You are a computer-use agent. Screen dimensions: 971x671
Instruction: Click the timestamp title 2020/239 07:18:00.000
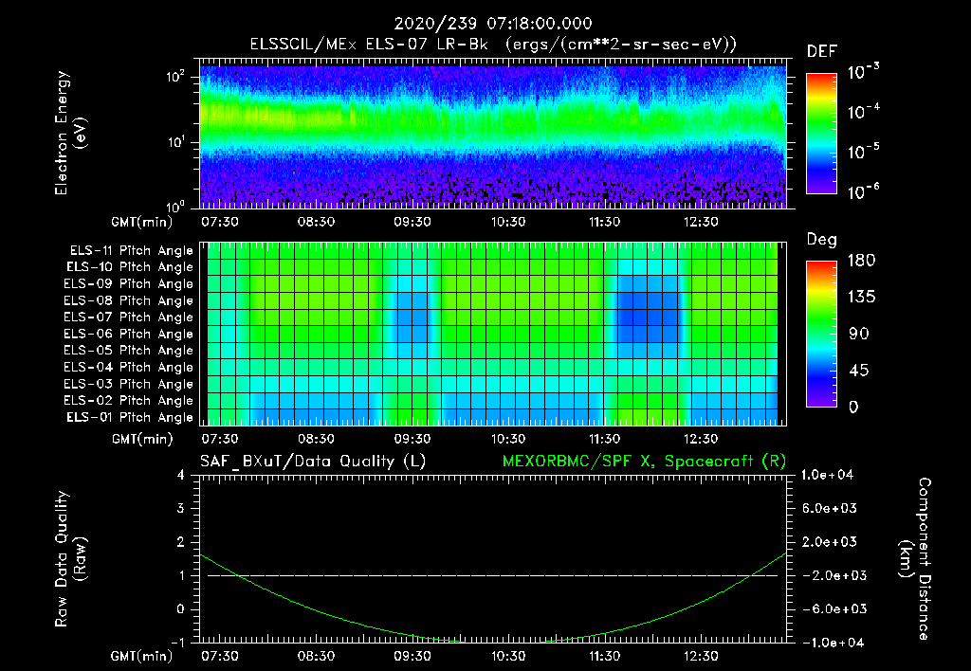(x=493, y=24)
